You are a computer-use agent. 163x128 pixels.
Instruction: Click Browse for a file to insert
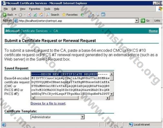point(48,103)
